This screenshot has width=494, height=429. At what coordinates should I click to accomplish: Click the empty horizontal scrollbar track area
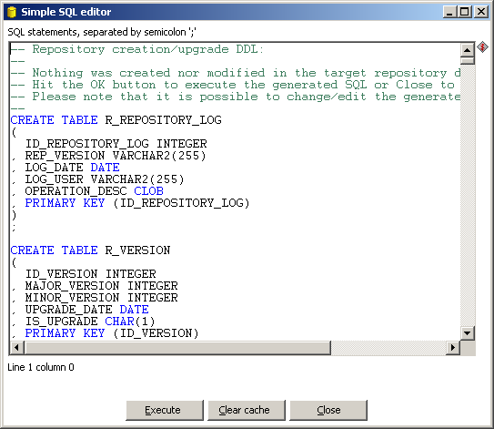[388, 348]
